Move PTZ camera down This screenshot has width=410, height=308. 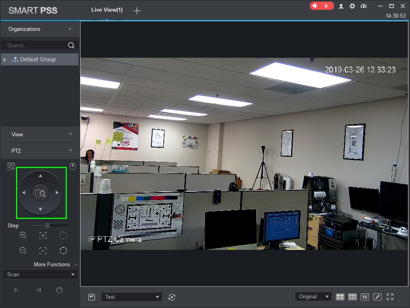click(x=40, y=209)
